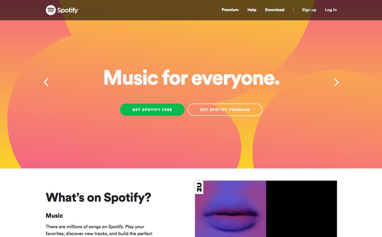Image resolution: width=382 pixels, height=237 pixels.
Task: Click the Spotify circular logo icon
Action: (x=51, y=10)
